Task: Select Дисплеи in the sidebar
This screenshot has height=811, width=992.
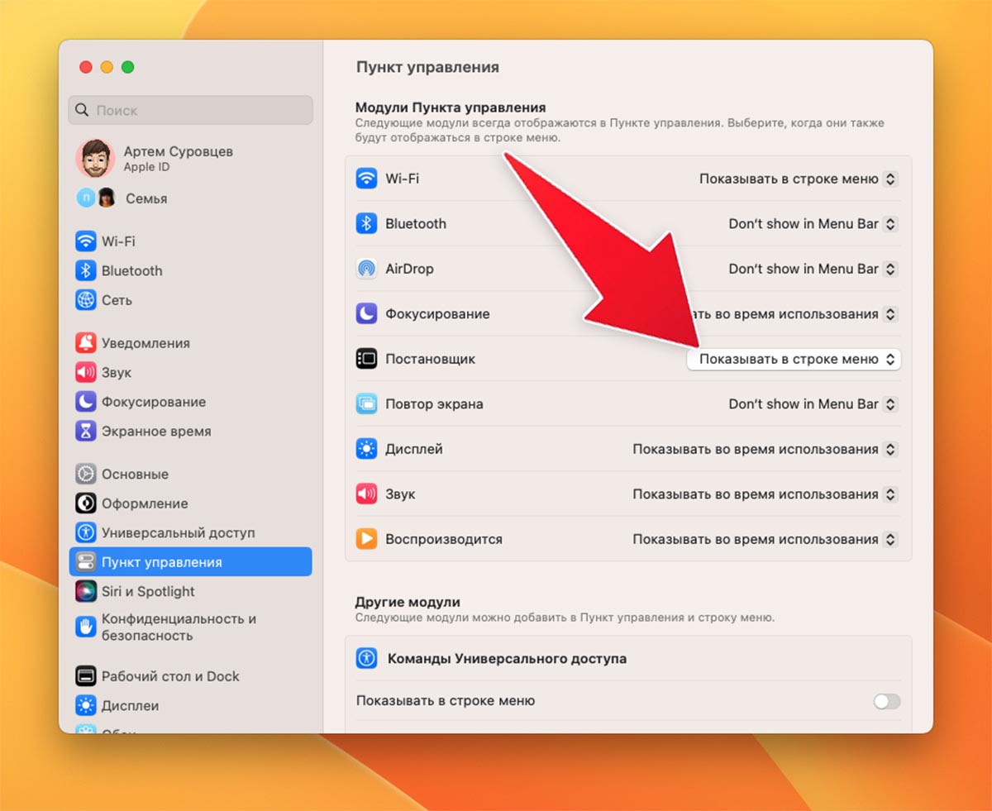Action: coord(191,705)
